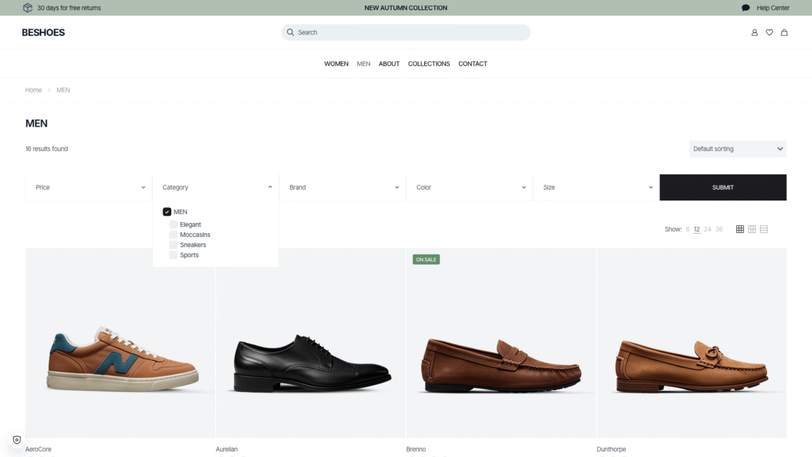Check the Elegant subcategory checkbox
The width and height of the screenshot is (812, 457).
click(174, 225)
